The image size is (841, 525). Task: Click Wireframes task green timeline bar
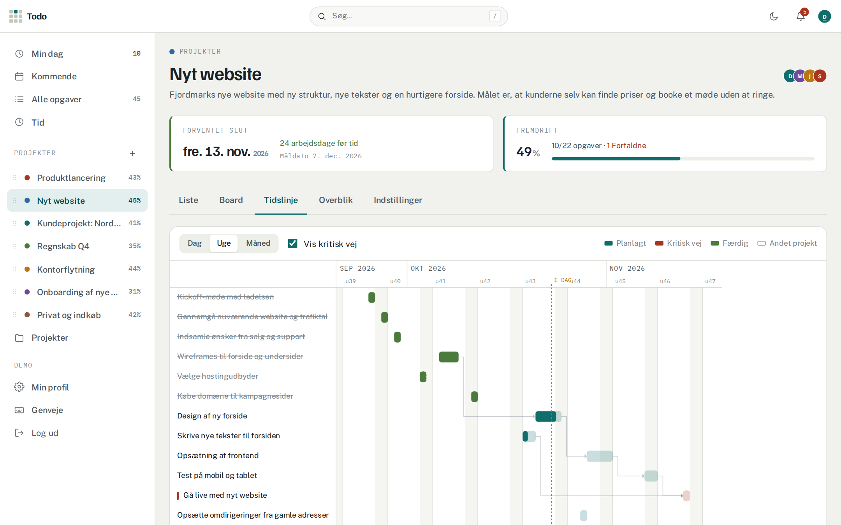(x=449, y=357)
